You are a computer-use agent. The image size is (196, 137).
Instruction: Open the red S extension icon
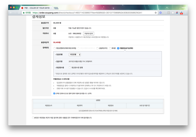click(177, 13)
